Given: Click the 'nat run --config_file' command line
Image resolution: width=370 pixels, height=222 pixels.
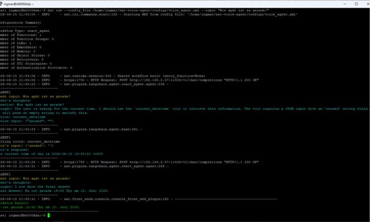Looking at the screenshot, I should [135, 11].
